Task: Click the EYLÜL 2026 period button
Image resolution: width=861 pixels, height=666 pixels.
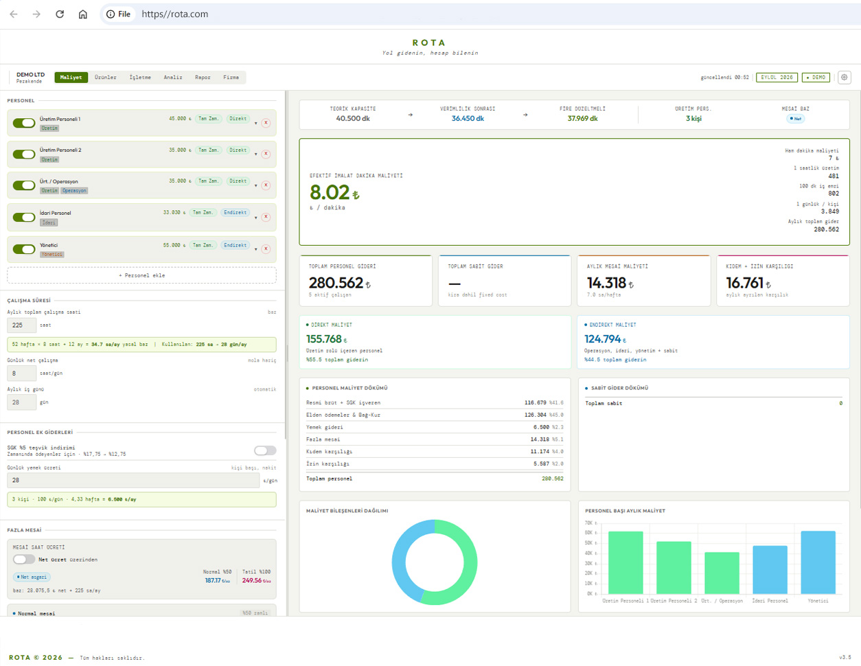Action: click(x=777, y=78)
